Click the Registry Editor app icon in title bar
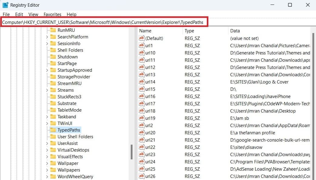Viewport: 316px width, 180px height. click(x=5, y=5)
